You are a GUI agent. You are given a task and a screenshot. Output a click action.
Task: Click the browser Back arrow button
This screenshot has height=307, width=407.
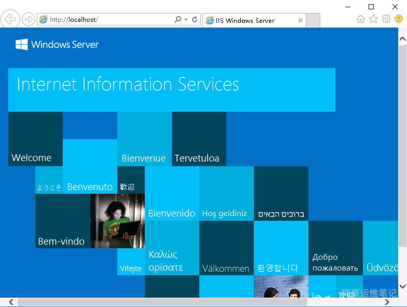[10, 19]
